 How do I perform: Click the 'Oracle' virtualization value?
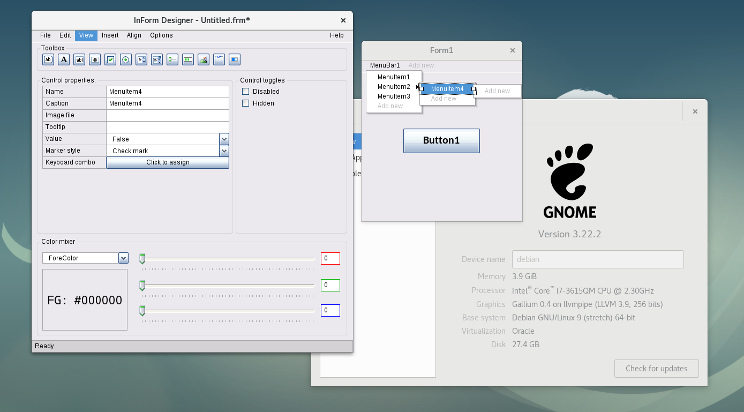coord(523,331)
